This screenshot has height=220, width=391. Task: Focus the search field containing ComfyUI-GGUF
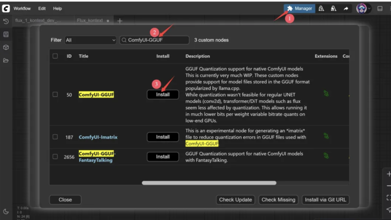154,40
